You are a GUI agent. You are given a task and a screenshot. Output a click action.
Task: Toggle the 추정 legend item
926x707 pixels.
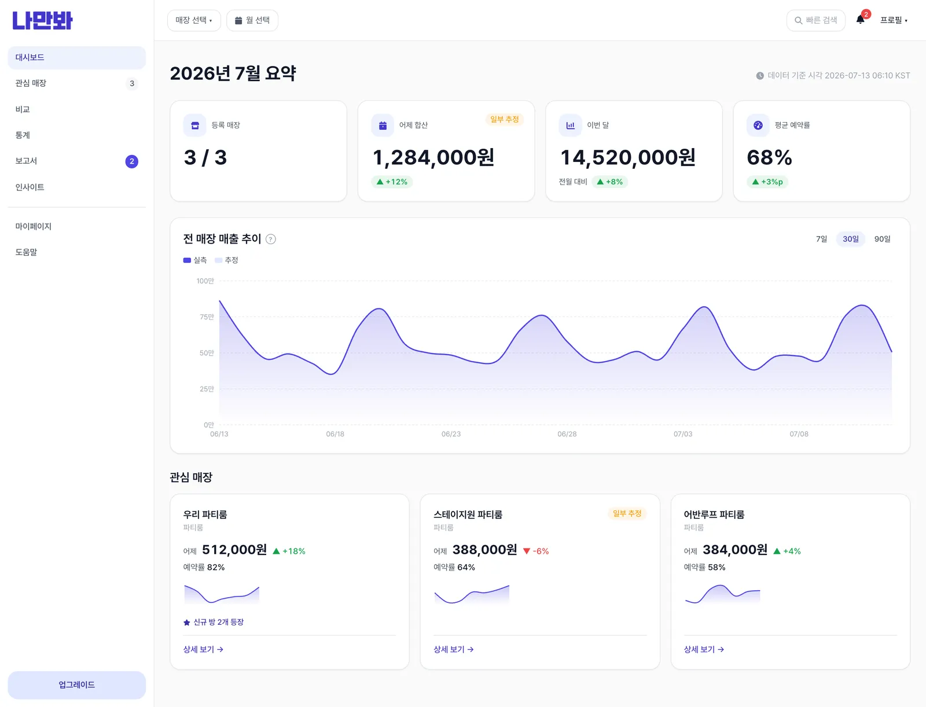point(226,260)
